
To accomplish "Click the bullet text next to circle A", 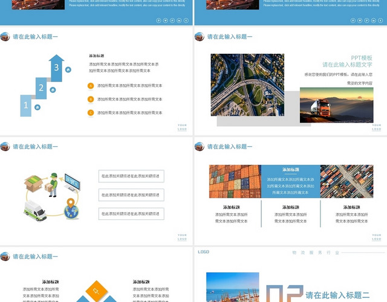I will pos(130,86).
